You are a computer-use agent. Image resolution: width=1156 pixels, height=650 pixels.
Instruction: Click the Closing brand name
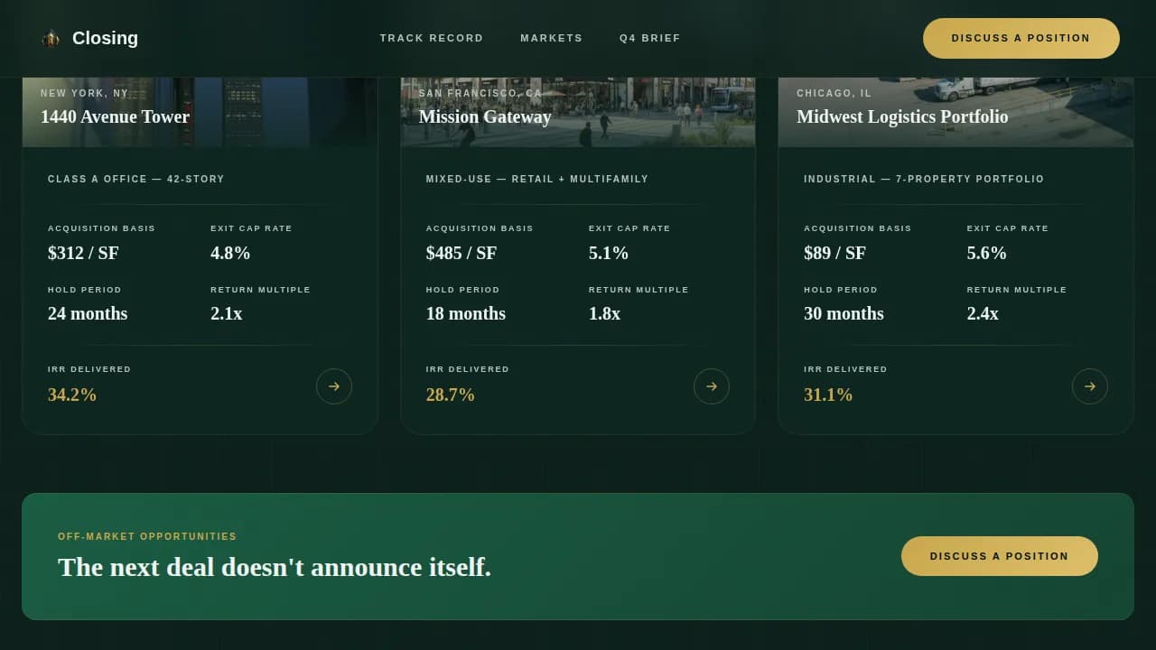point(105,38)
